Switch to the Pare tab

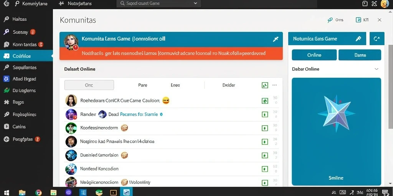143,85
